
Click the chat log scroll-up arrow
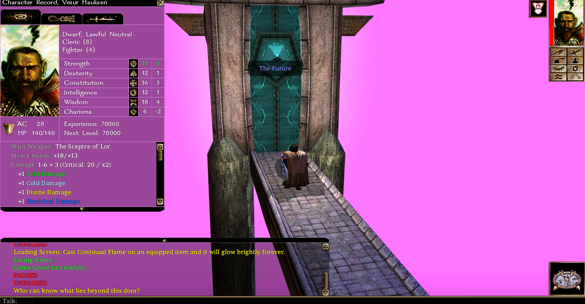[326, 246]
